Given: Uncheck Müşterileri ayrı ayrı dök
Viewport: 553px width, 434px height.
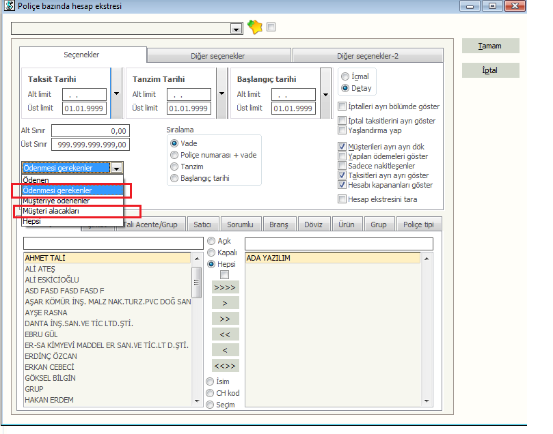Looking at the screenshot, I should [342, 147].
